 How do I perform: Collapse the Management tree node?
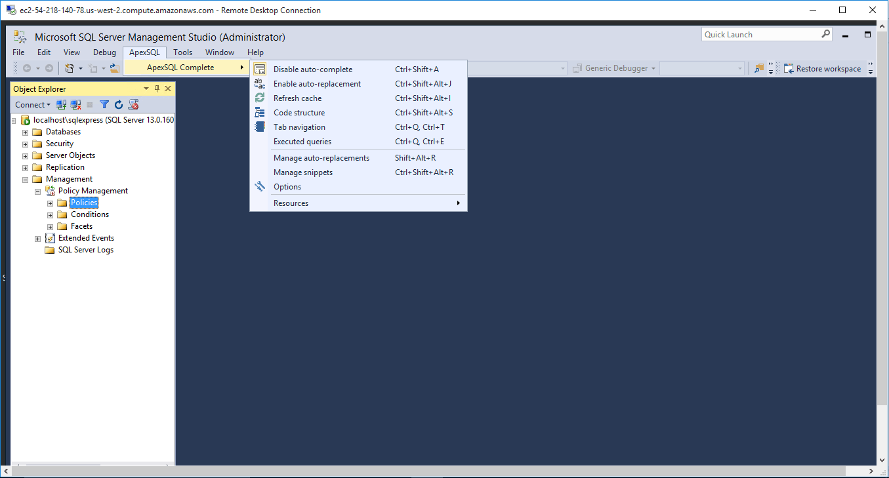[26, 180]
